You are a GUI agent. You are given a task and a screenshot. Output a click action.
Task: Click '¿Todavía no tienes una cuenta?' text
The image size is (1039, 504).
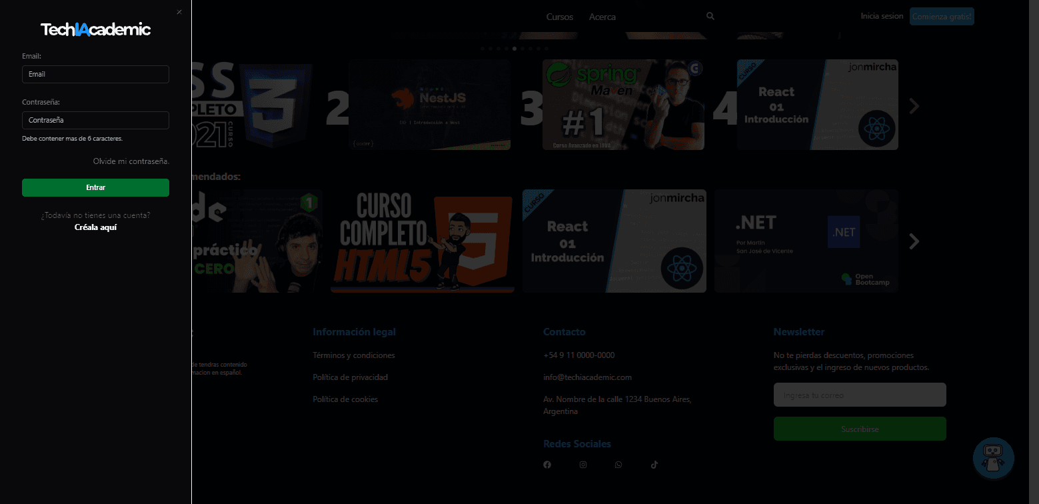95,215
